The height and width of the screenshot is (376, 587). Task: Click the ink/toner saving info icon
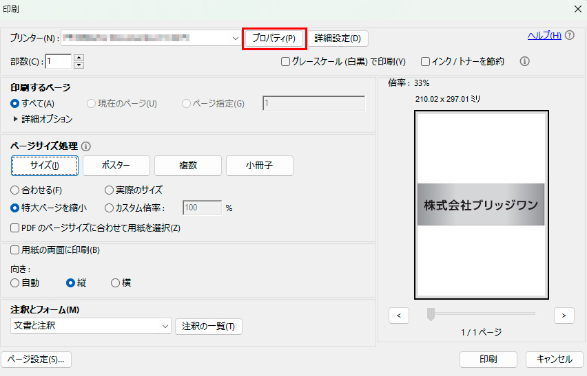coord(524,61)
